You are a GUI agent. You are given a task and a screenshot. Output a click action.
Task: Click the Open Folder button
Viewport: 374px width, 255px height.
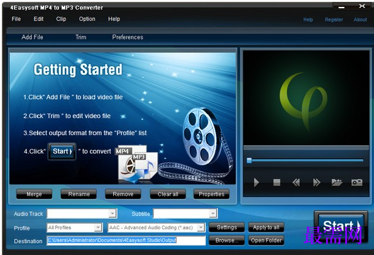(266, 240)
